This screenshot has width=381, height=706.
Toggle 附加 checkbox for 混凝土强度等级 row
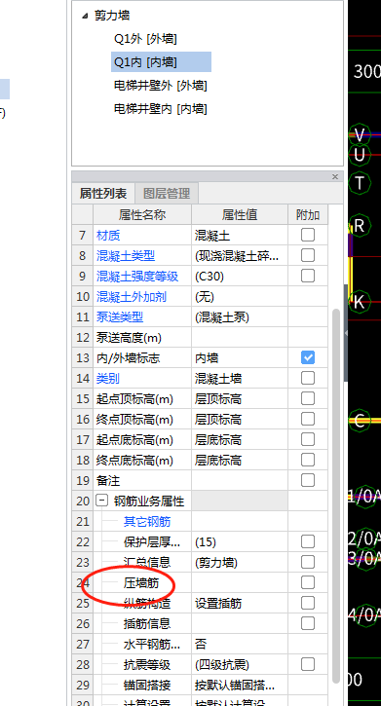click(308, 276)
